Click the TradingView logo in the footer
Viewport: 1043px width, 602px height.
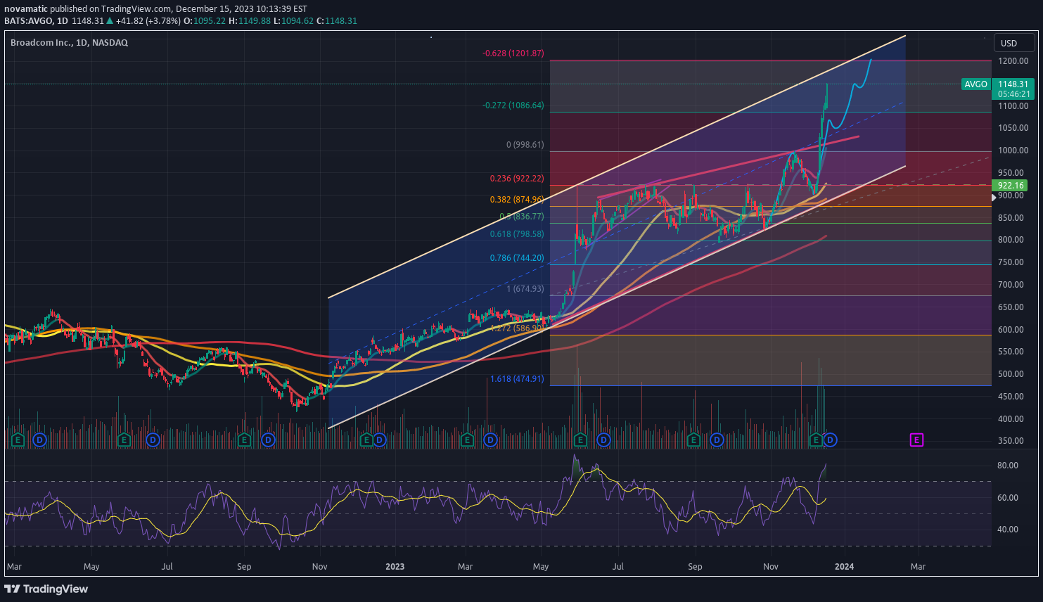point(46,589)
